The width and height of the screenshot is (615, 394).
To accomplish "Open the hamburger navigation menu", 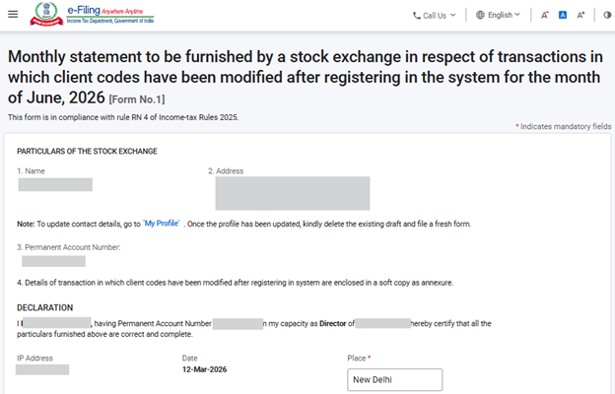I will click(x=14, y=15).
